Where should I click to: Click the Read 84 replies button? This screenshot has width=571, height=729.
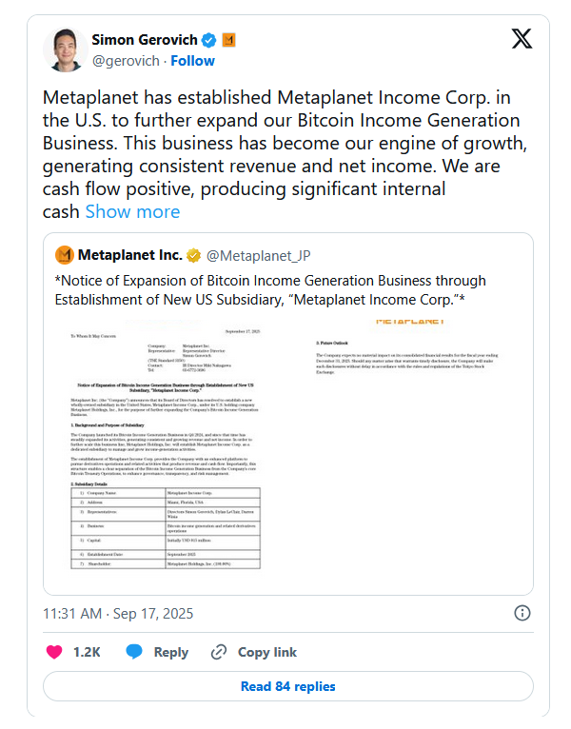(x=288, y=686)
